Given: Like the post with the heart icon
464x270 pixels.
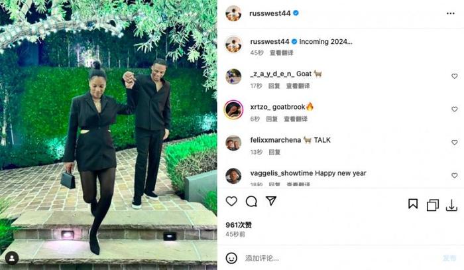Looking at the screenshot, I should click(231, 201).
